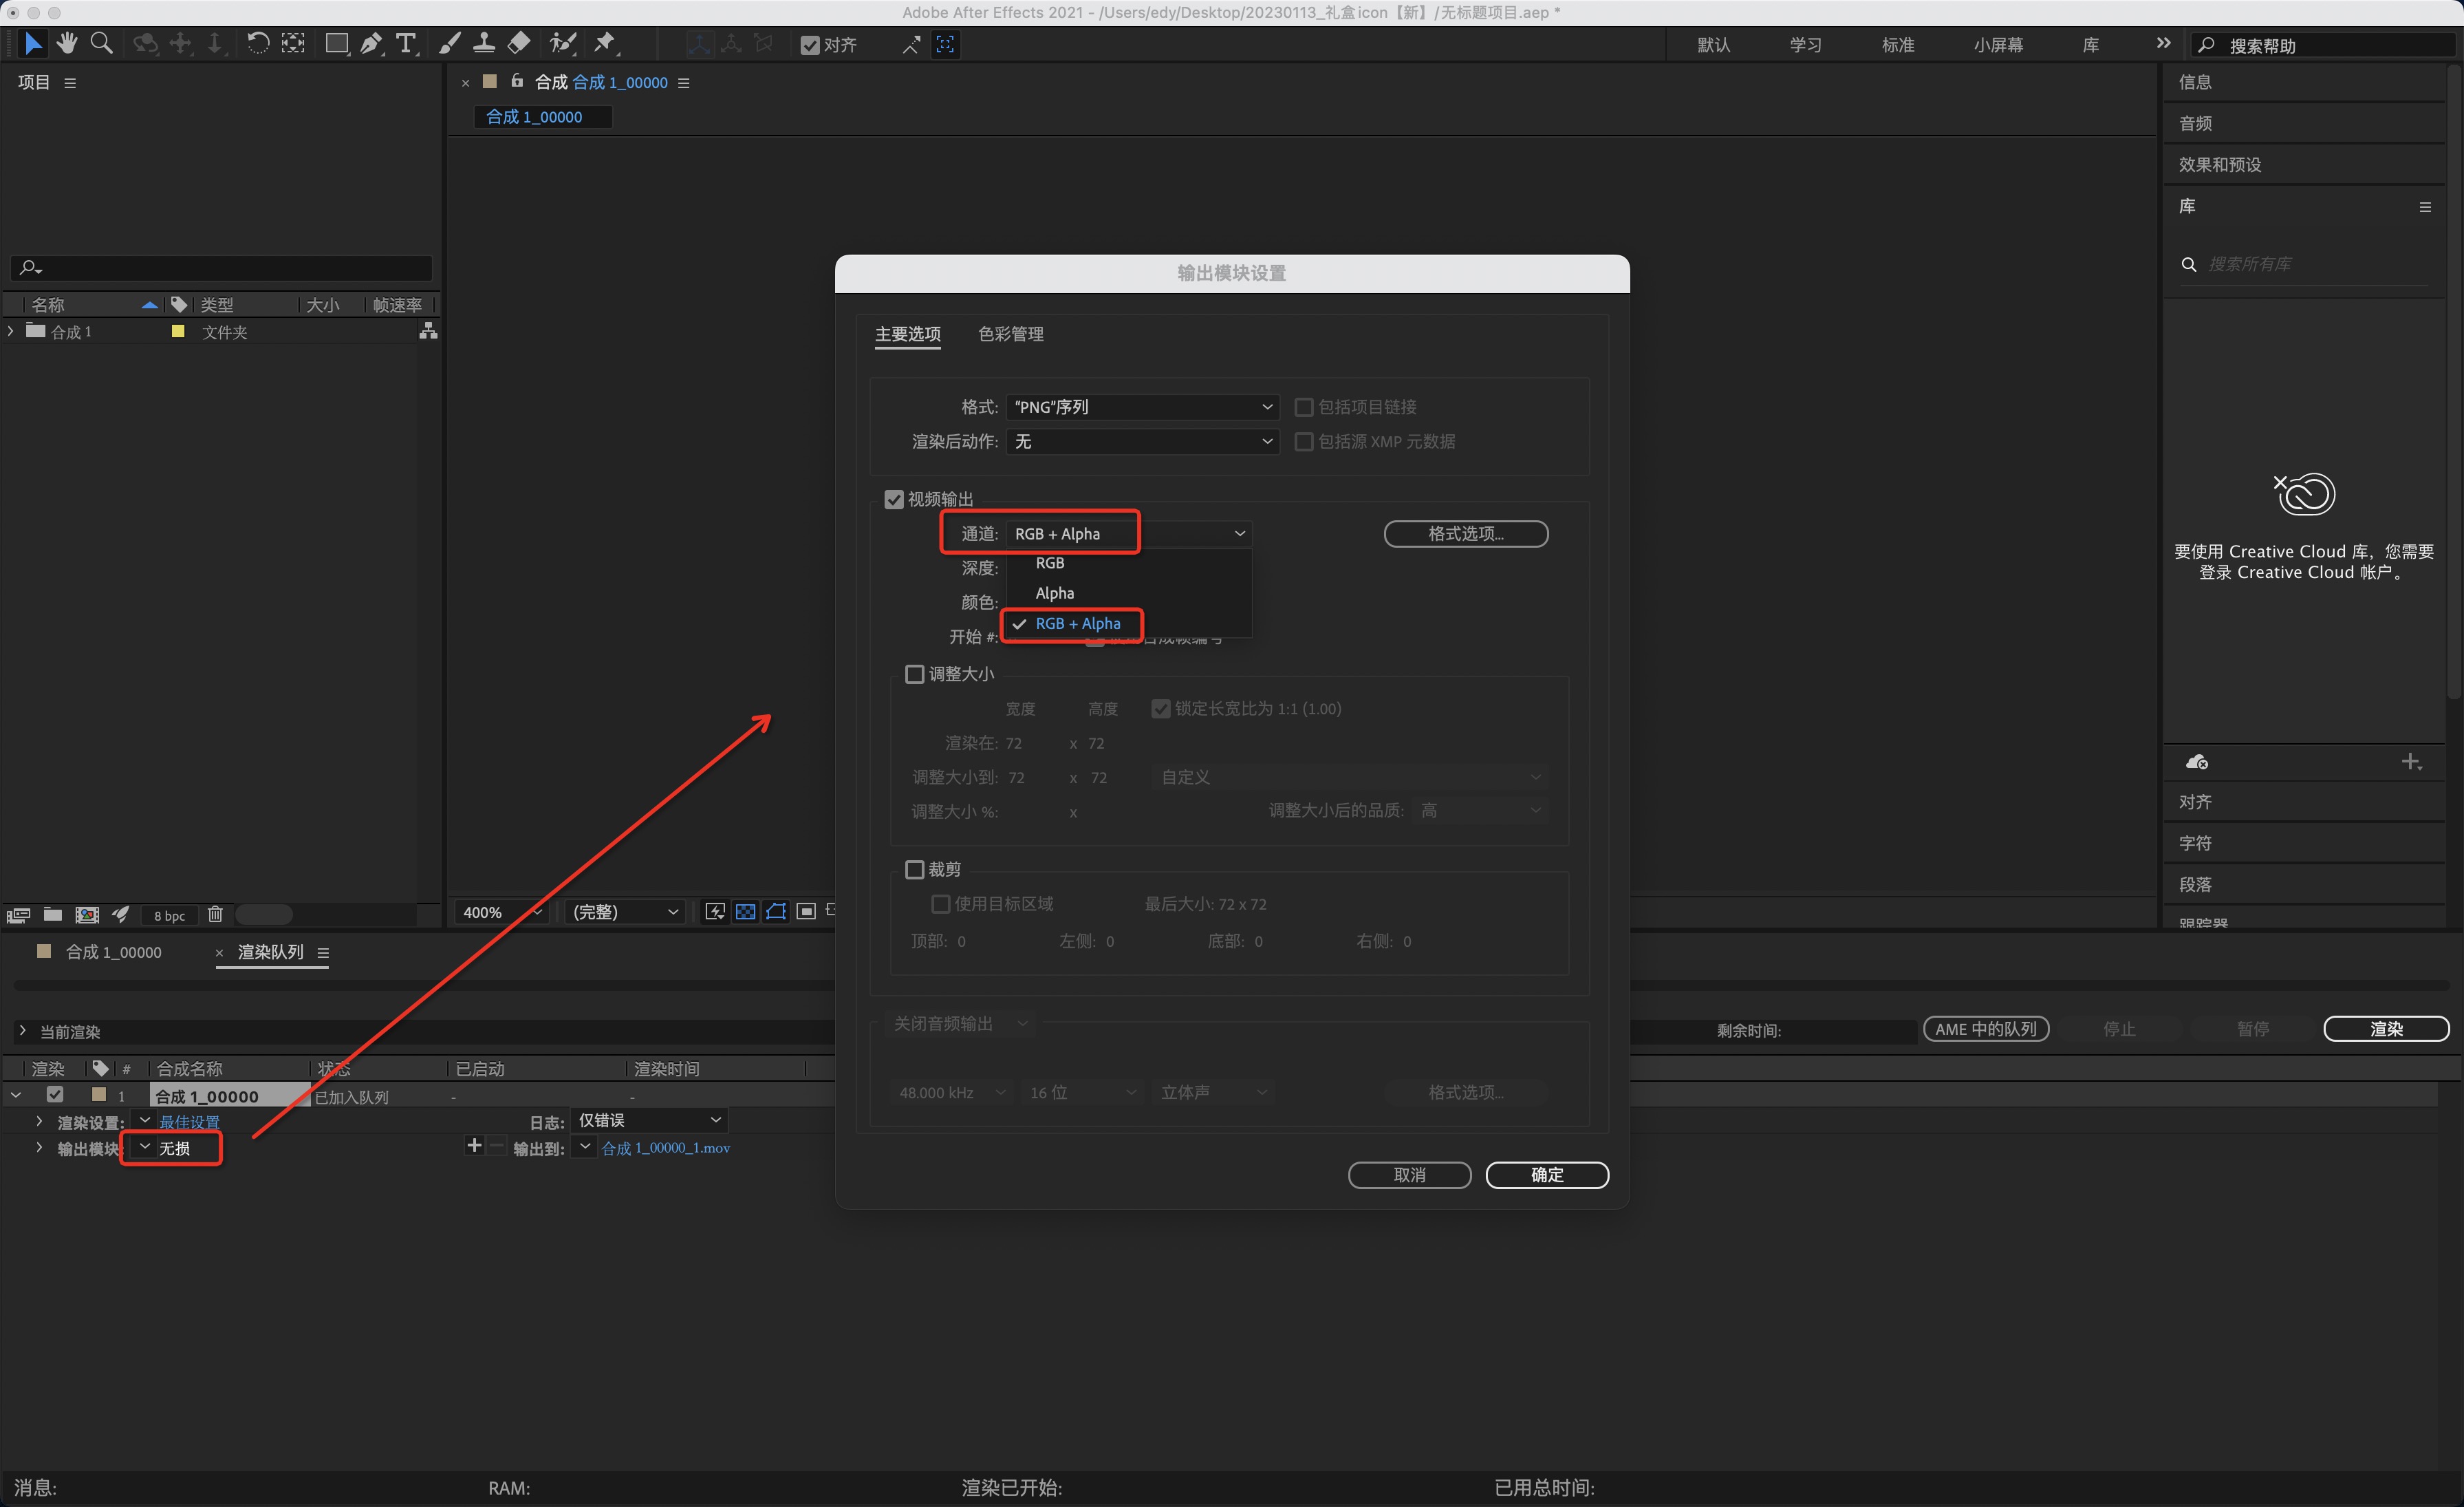Select the Zoom magnifier tool
Viewport: 2464px width, 1507px height.
tap(101, 43)
